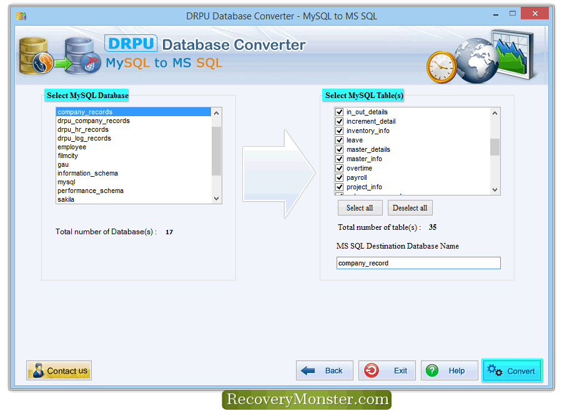Click the person icon on Contact us
The height and width of the screenshot is (411, 562).
[38, 370]
